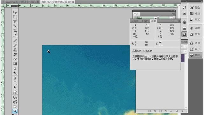Select the Rectangular Marquee tool
Viewport: 204px width, 115px height.
(x=15, y=17)
